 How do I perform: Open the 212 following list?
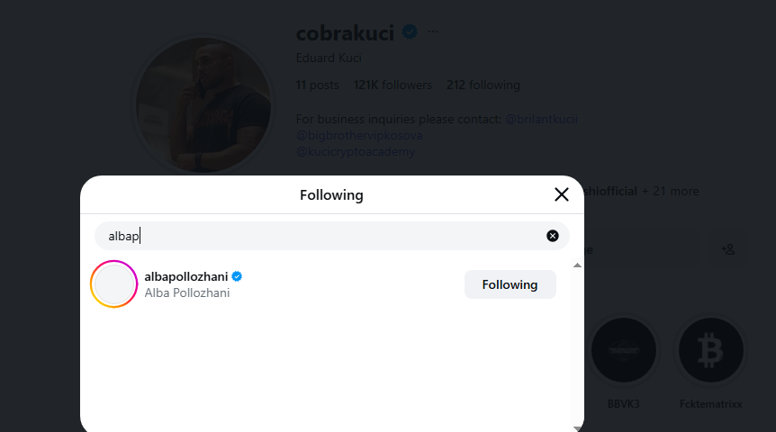[x=483, y=85]
